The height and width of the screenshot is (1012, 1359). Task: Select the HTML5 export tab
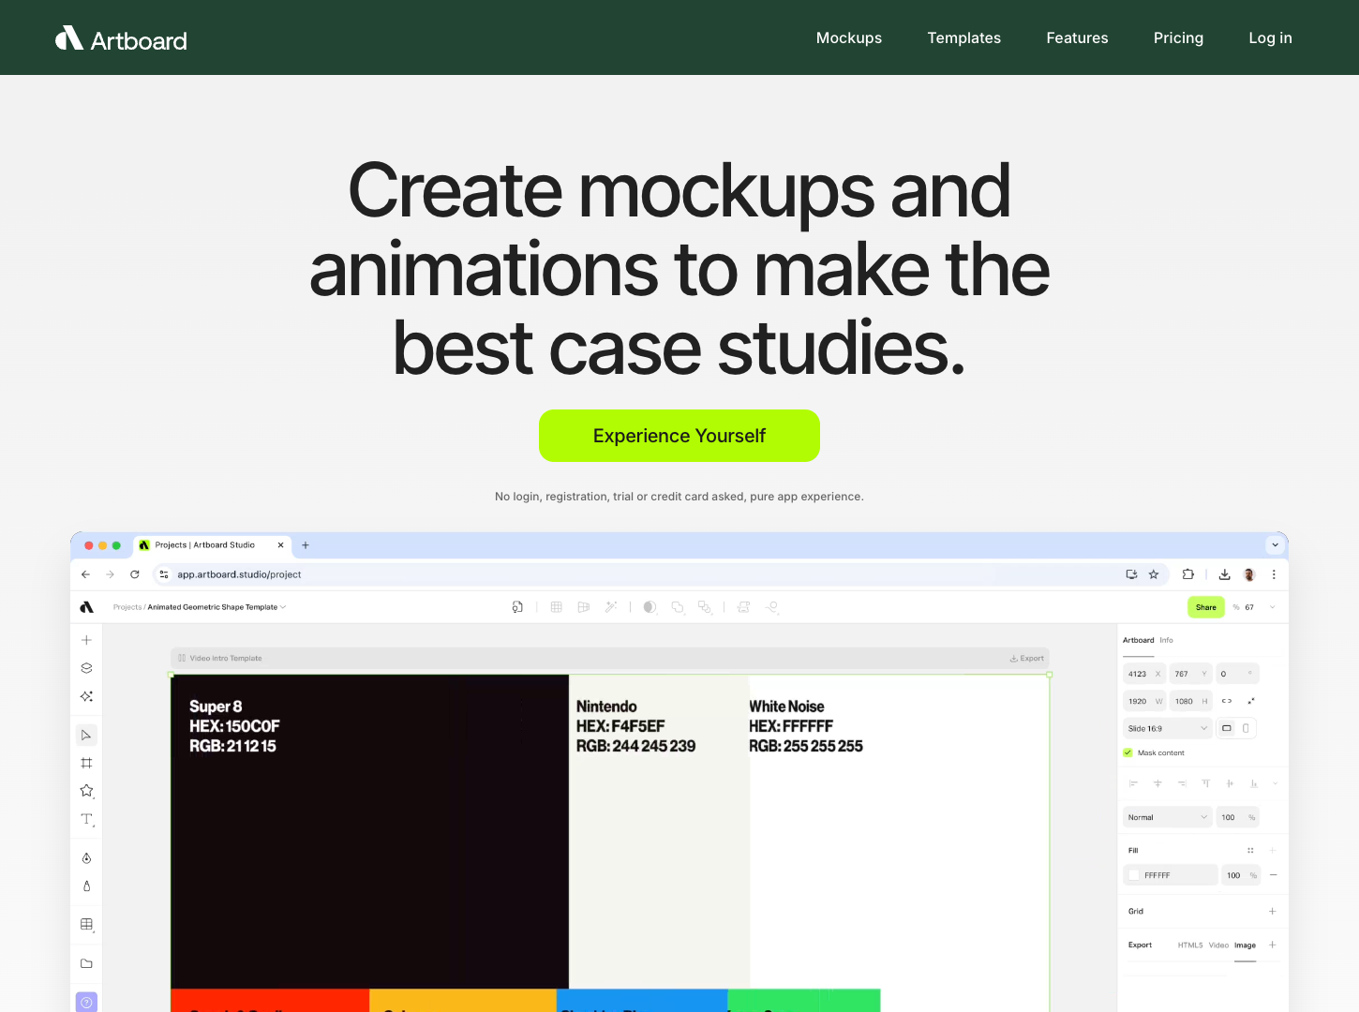point(1190,945)
